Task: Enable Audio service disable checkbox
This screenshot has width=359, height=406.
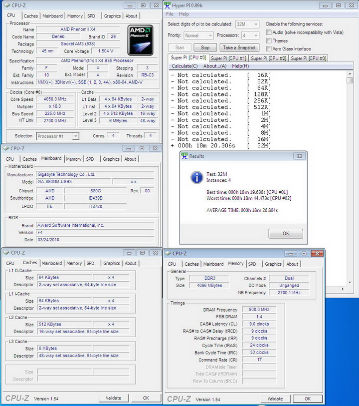Action: [x=269, y=32]
